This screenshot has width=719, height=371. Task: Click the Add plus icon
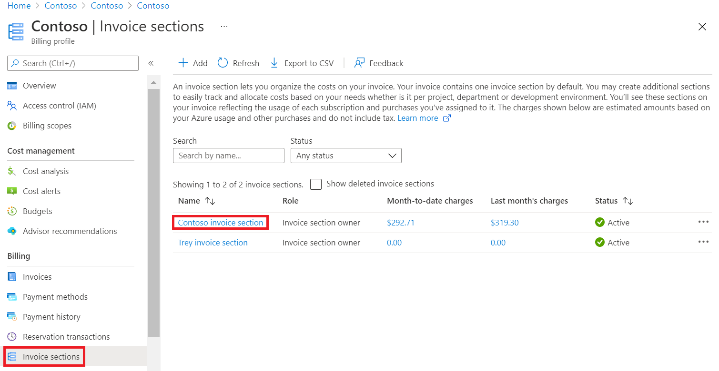click(x=183, y=63)
